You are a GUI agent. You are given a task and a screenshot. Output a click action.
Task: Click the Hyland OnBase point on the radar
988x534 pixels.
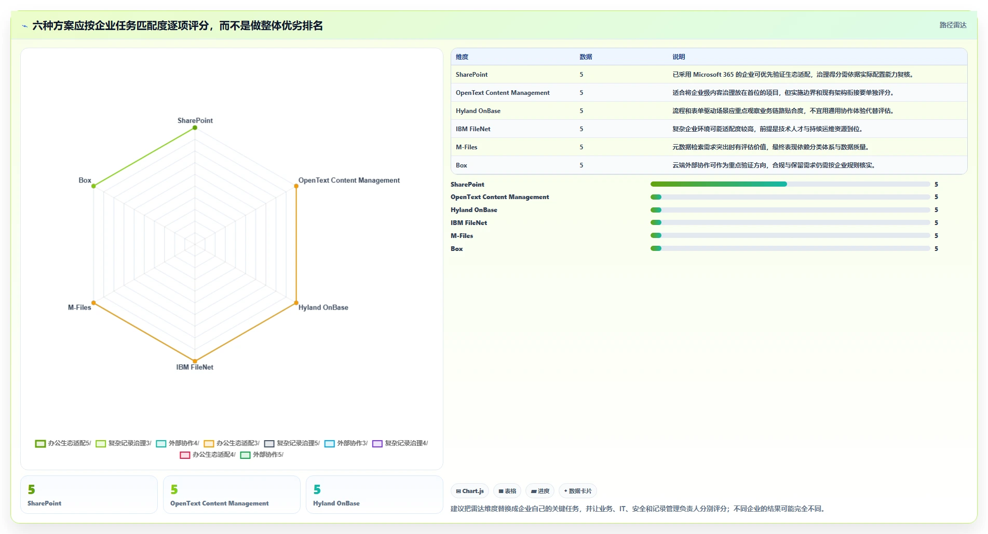[x=296, y=303]
